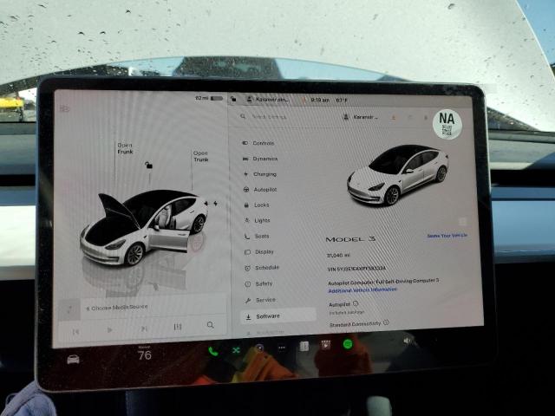Open the profile dropdown beside the search field
This screenshot has width=555, height=416.
click(x=361, y=117)
